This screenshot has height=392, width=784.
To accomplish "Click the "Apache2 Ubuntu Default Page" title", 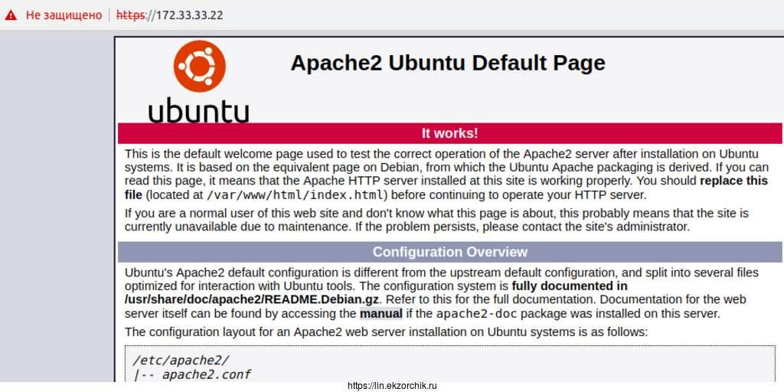I will pyautogui.click(x=447, y=63).
